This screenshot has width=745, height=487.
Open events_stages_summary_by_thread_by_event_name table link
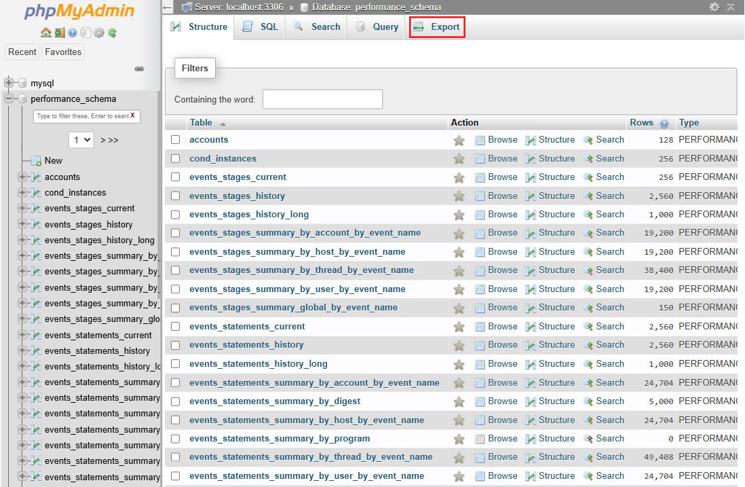point(301,270)
